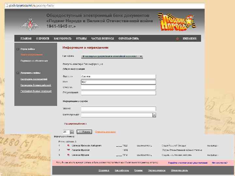Select Поиск награждений in the sidebar
The image size is (235, 176).
(32, 55)
